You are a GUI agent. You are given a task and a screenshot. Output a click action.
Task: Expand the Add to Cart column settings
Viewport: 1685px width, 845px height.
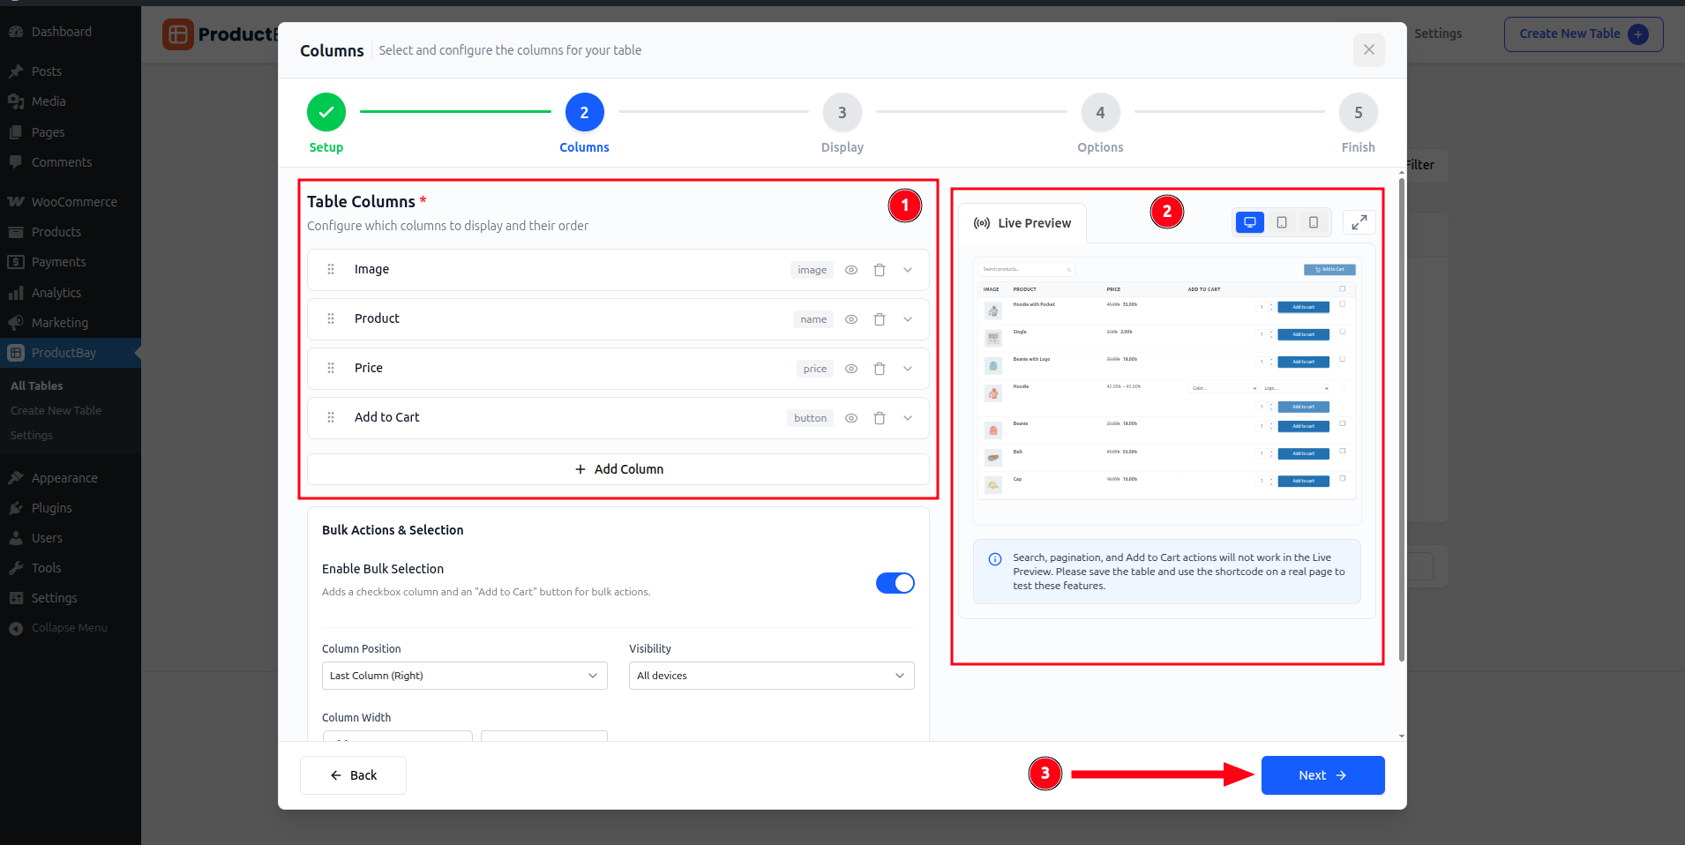click(908, 418)
